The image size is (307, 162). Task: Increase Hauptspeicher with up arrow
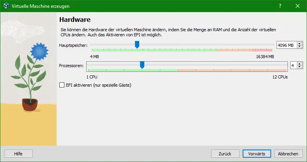coord(299,44)
